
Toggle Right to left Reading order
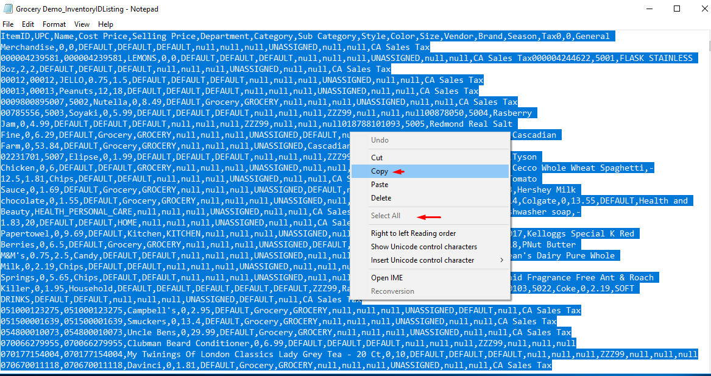point(430,233)
